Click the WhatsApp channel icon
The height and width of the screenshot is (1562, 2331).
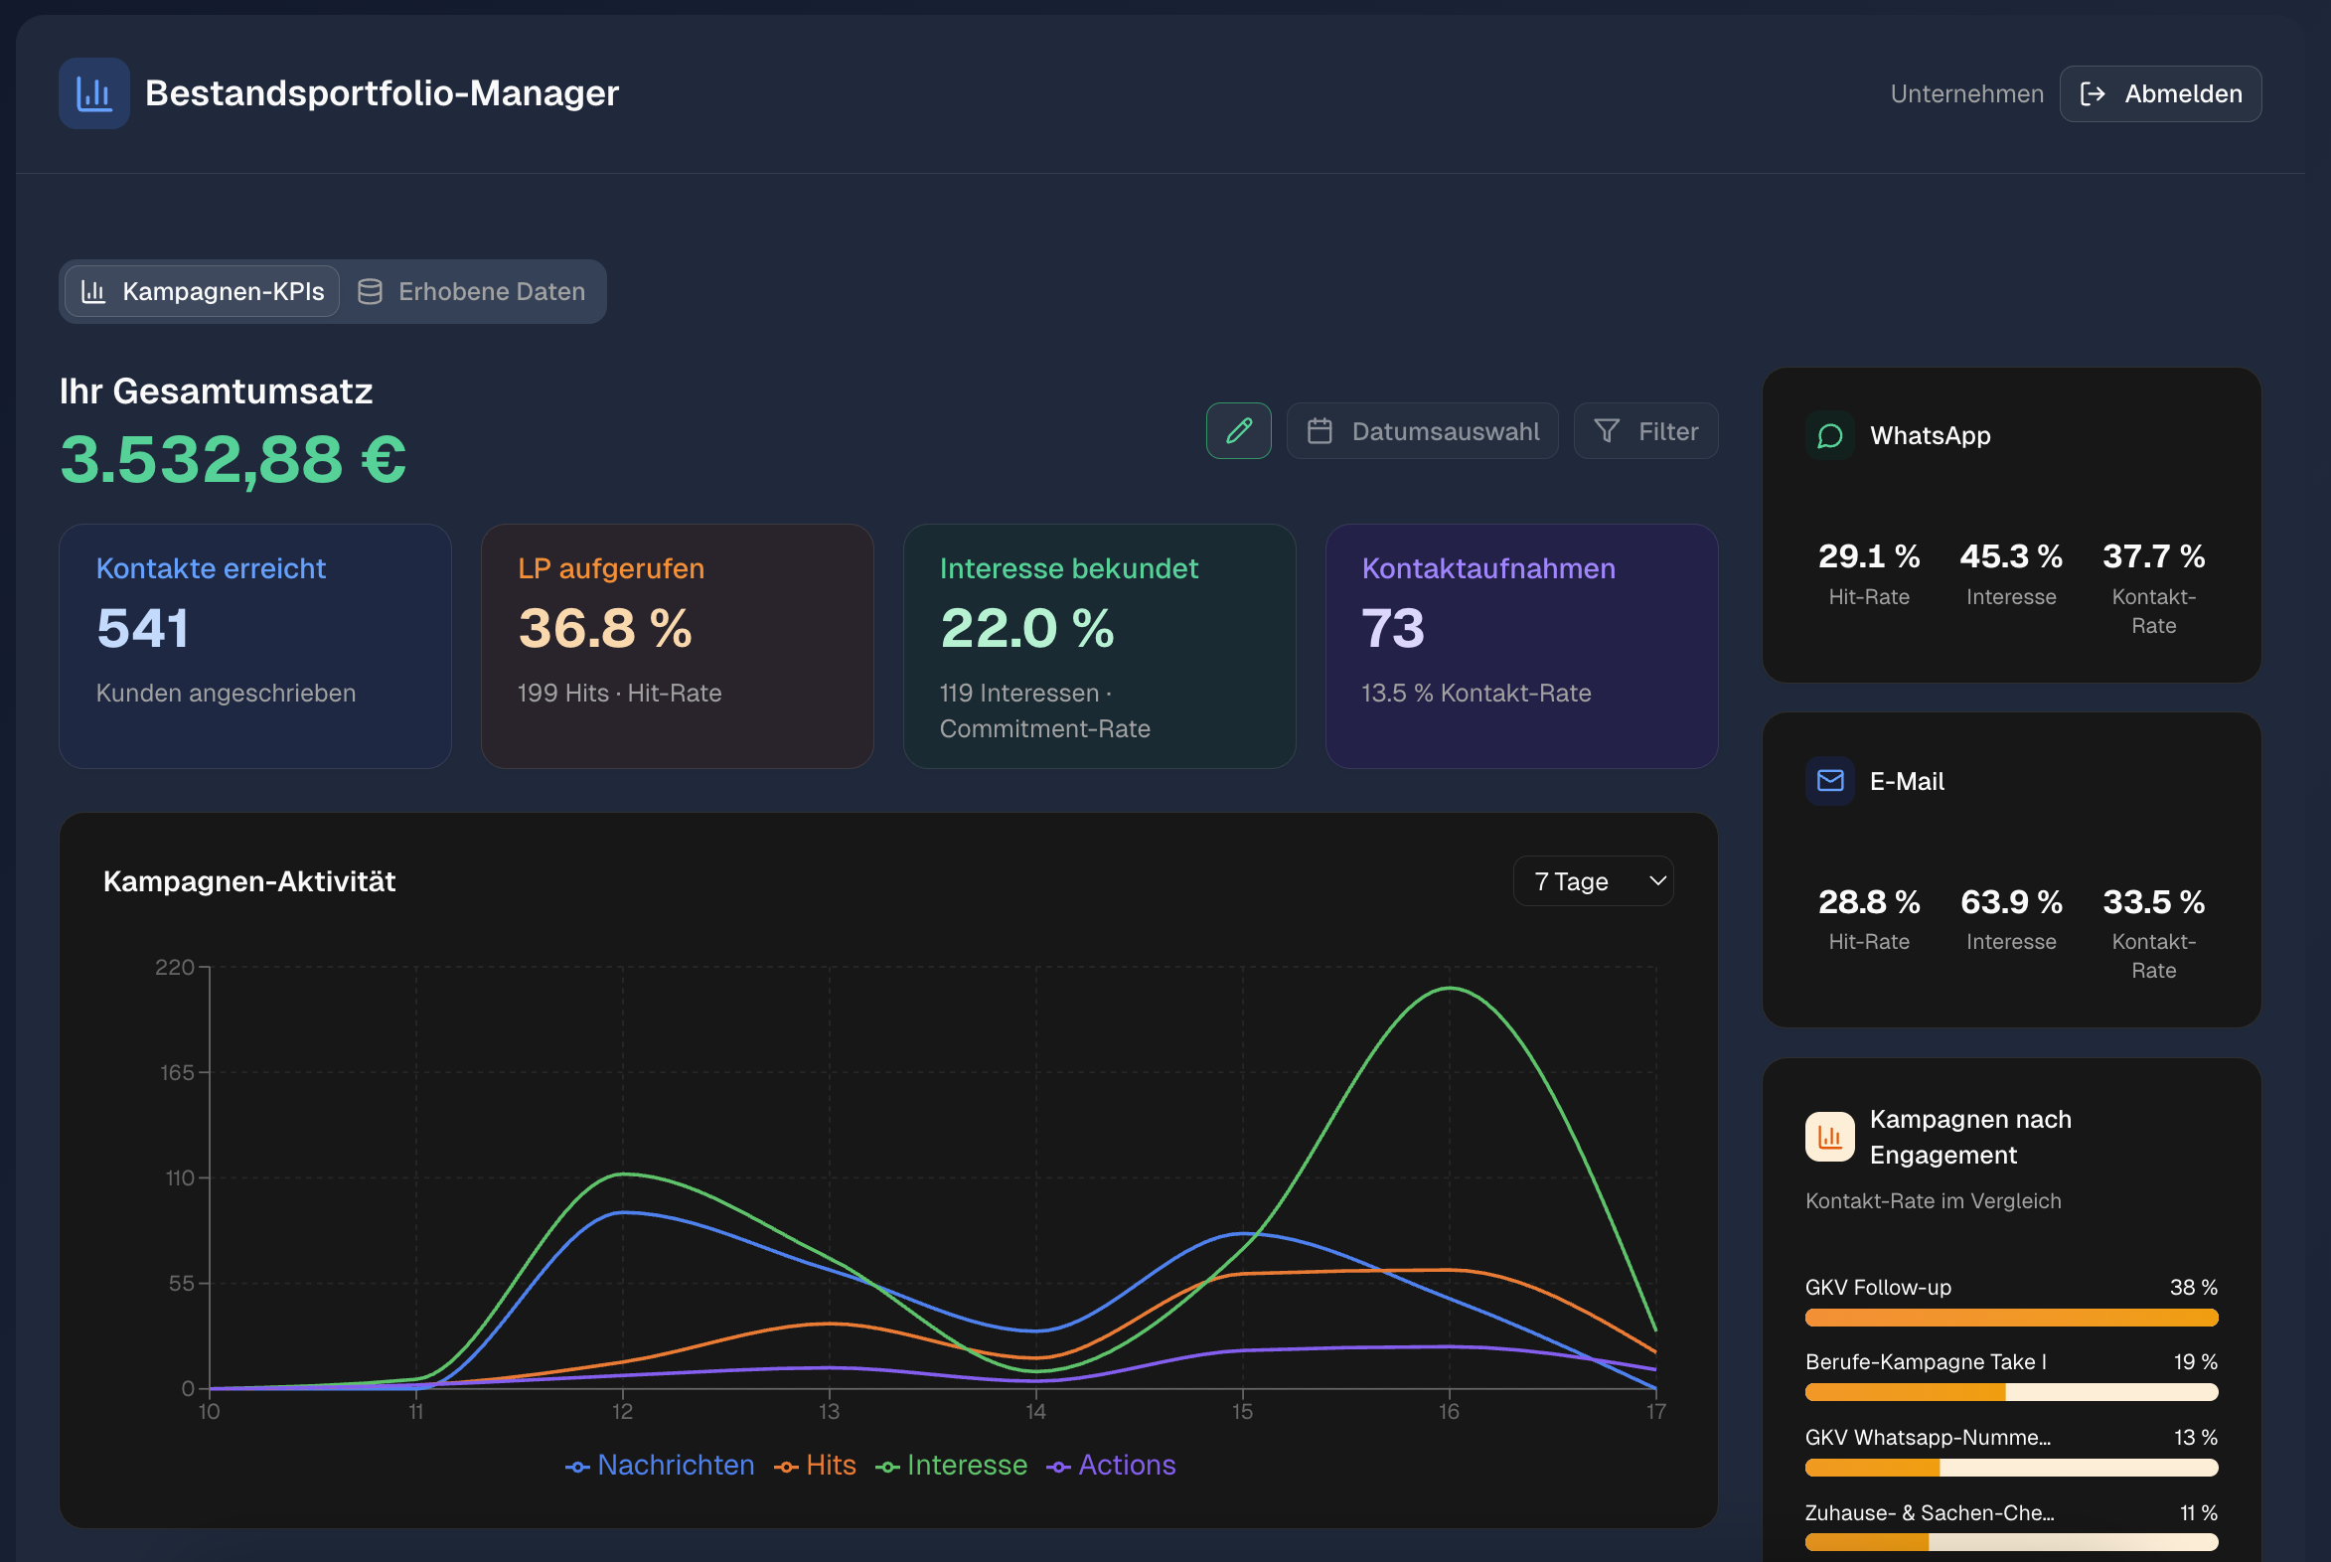coord(1829,435)
